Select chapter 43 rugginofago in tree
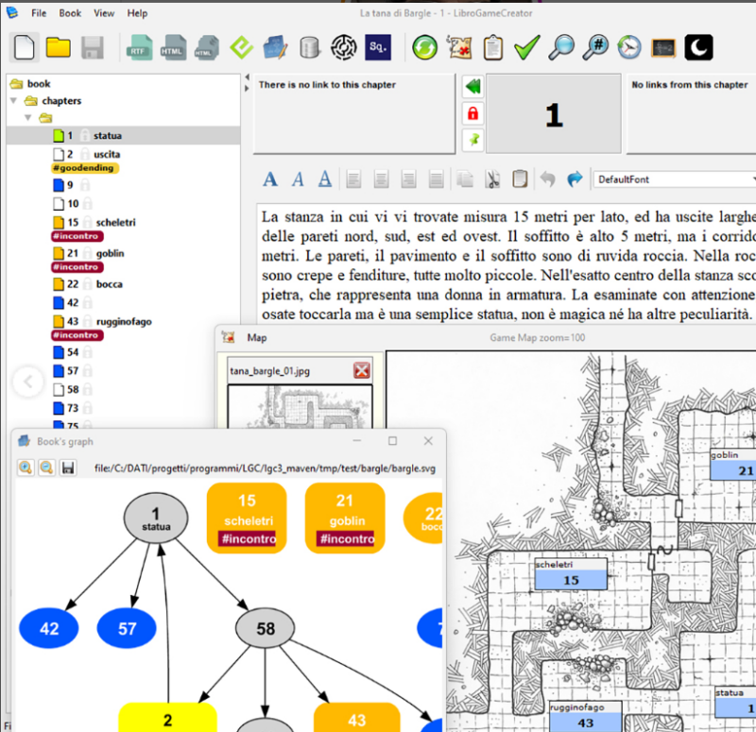The height and width of the screenshot is (732, 756). click(x=102, y=321)
